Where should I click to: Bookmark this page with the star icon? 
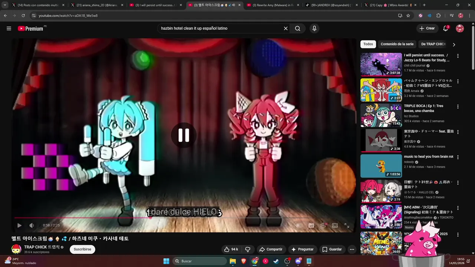(x=408, y=16)
